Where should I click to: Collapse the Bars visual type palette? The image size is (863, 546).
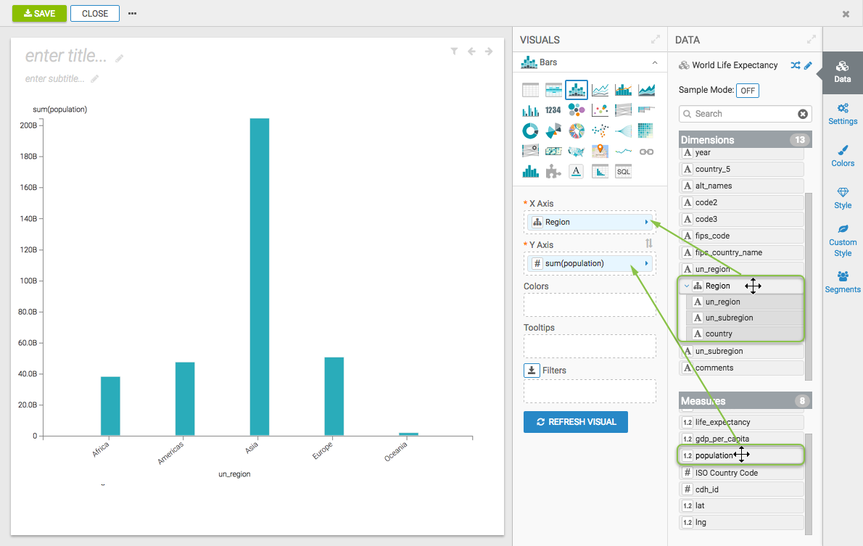click(654, 63)
